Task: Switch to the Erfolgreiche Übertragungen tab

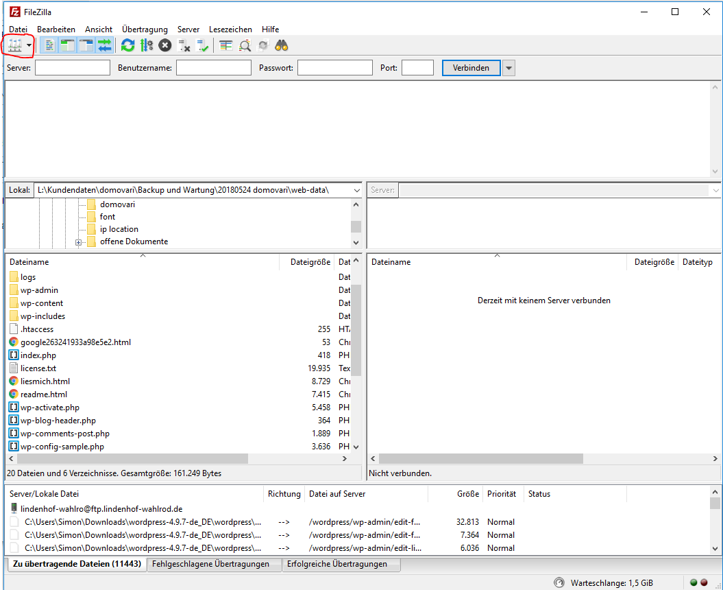Action: tap(341, 564)
